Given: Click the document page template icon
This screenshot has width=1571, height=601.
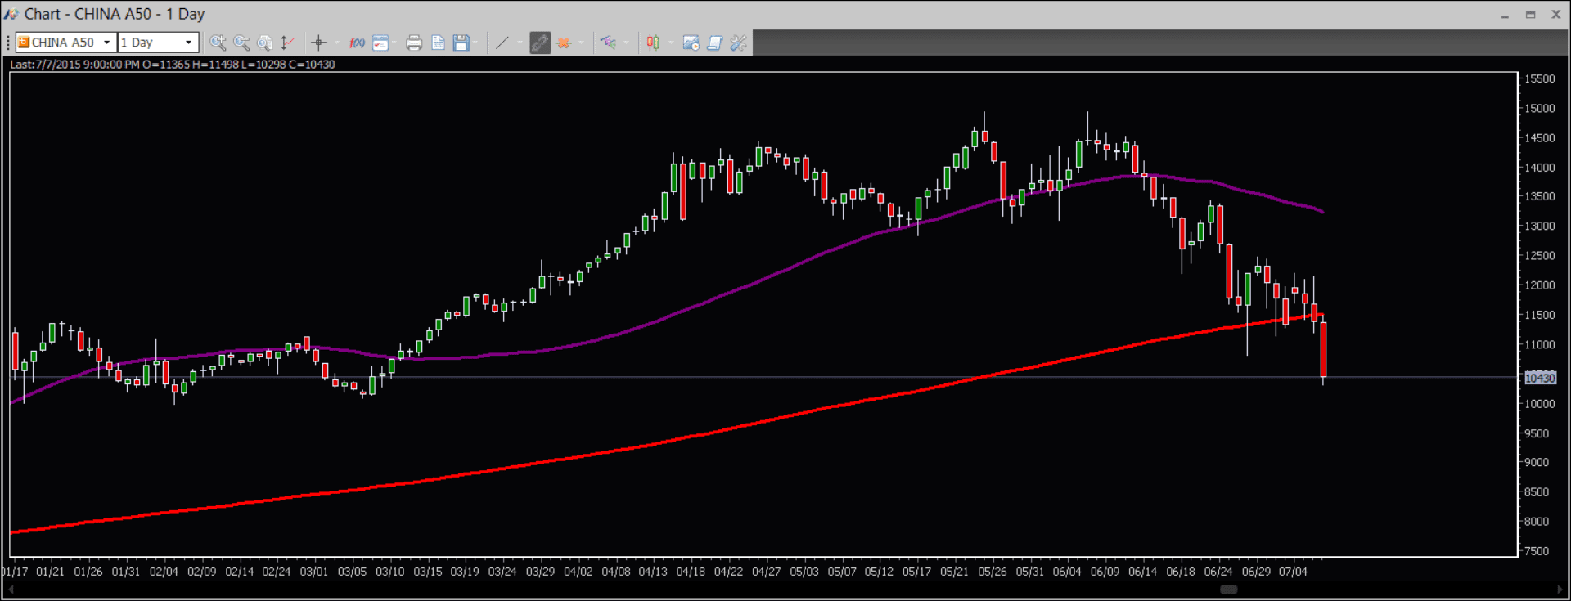Looking at the screenshot, I should tap(438, 43).
